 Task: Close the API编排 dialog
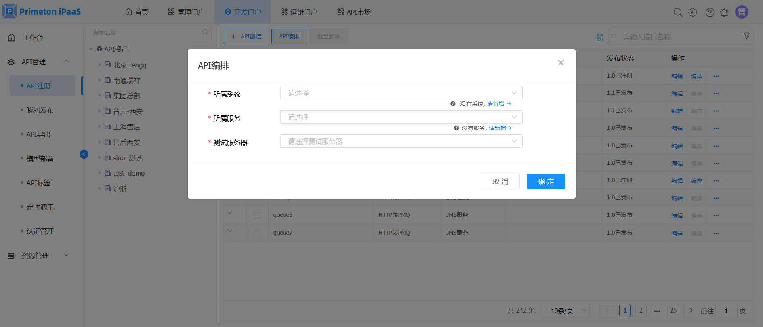[x=561, y=63]
